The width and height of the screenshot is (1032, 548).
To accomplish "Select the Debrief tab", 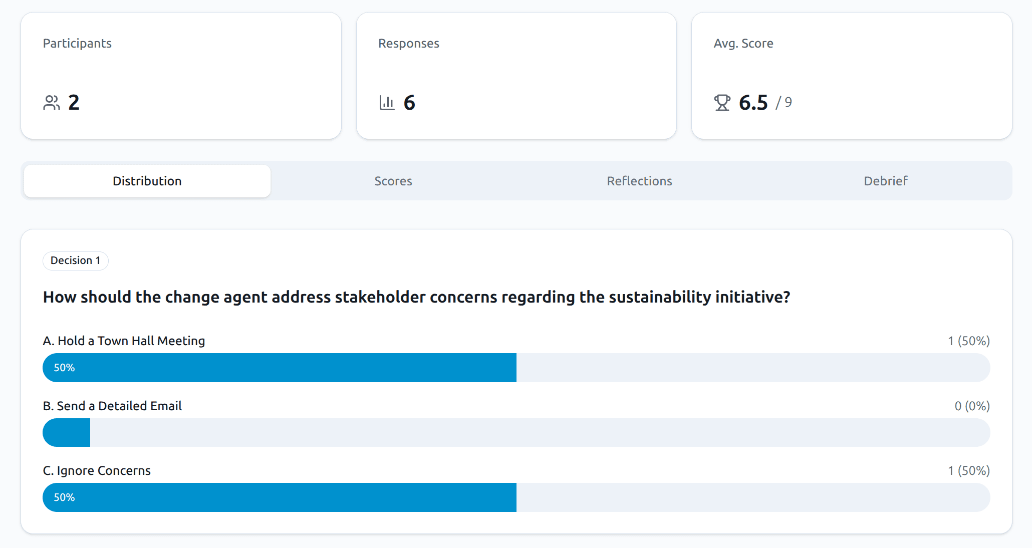I will 885,181.
